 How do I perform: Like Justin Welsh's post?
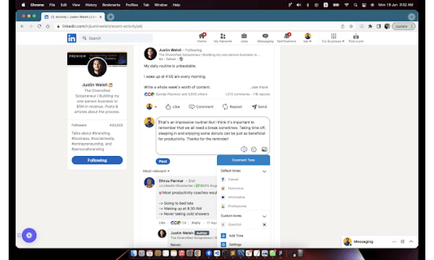pyautogui.click(x=173, y=107)
